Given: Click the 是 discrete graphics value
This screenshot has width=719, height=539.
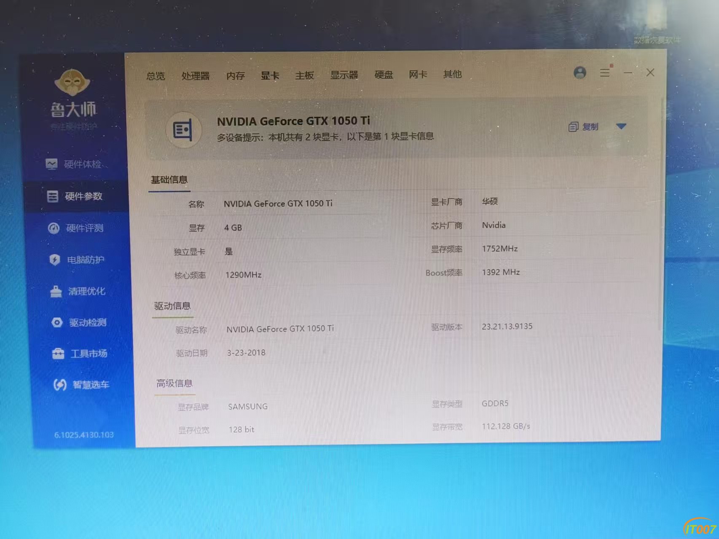Looking at the screenshot, I should (229, 252).
